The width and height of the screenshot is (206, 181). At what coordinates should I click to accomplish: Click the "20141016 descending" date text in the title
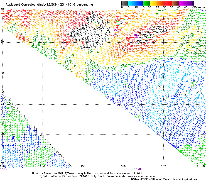77,5
